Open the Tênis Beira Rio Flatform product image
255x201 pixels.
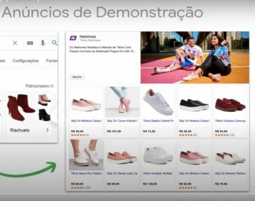point(86,155)
